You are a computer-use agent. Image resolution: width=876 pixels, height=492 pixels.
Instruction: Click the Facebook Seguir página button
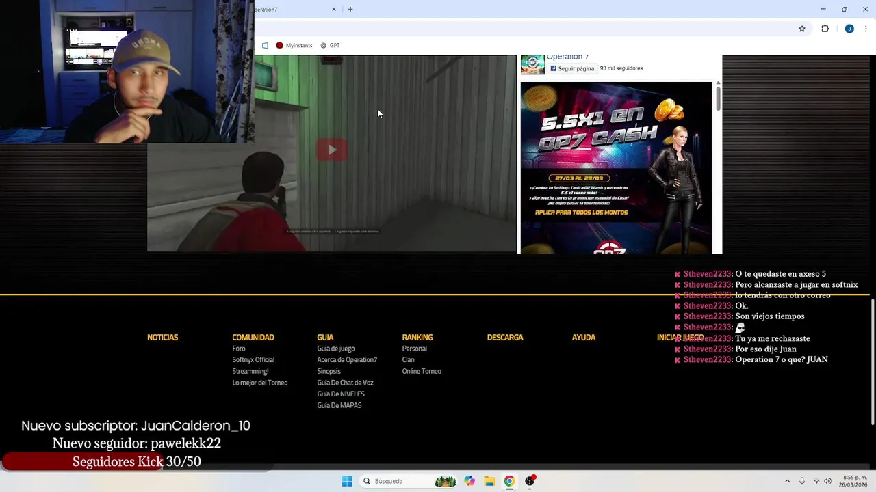(572, 68)
